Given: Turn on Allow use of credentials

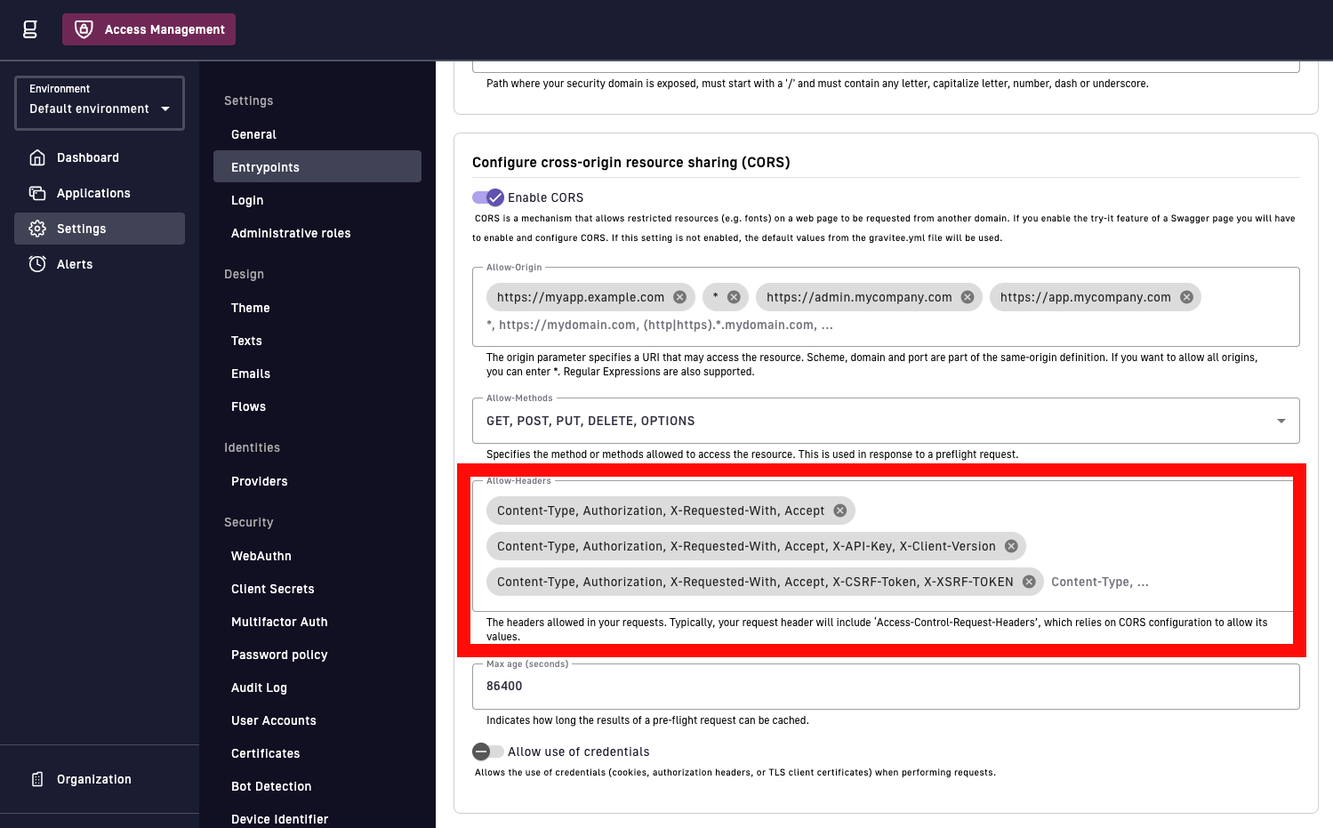Looking at the screenshot, I should [x=488, y=752].
